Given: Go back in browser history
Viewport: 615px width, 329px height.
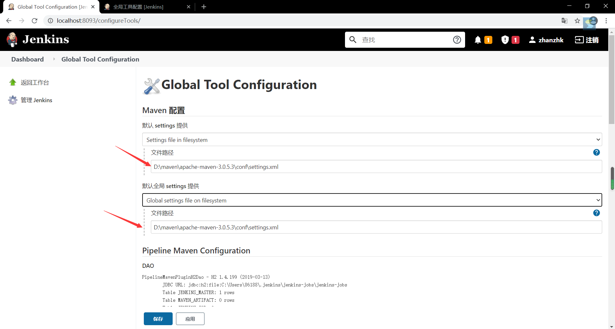Looking at the screenshot, I should (x=9, y=21).
